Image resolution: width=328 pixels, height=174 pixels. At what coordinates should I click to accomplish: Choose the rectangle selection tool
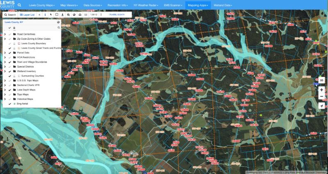tap(57, 15)
